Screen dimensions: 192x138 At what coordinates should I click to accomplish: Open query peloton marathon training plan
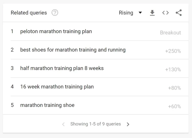pos(56,31)
